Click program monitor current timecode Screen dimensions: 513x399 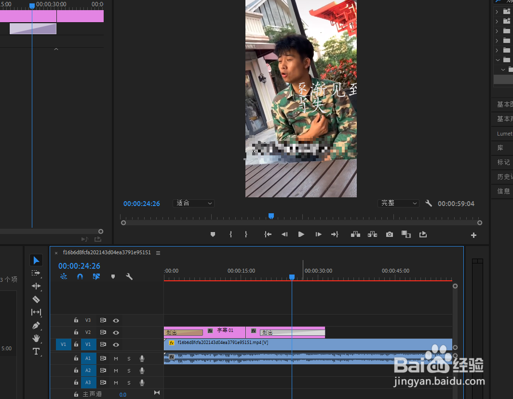coord(141,204)
